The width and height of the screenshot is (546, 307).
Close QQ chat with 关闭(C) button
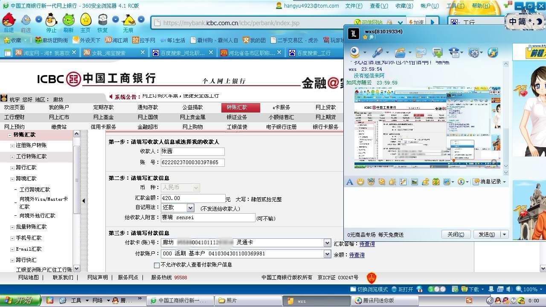(x=456, y=235)
